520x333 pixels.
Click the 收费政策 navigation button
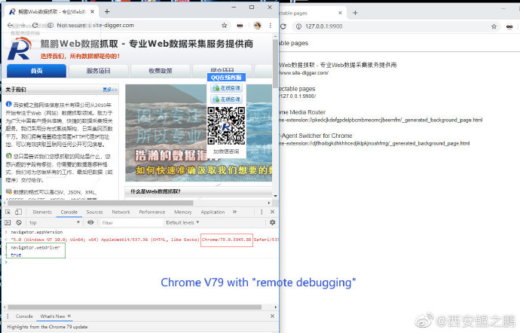point(161,71)
